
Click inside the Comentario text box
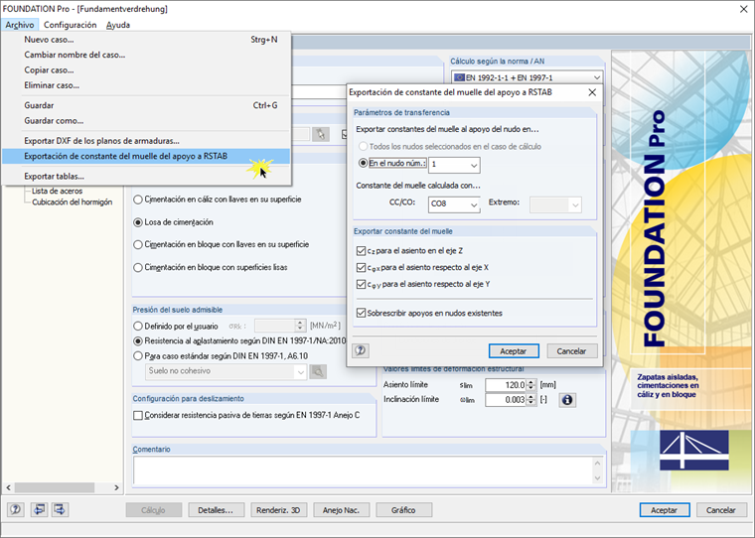coord(363,471)
